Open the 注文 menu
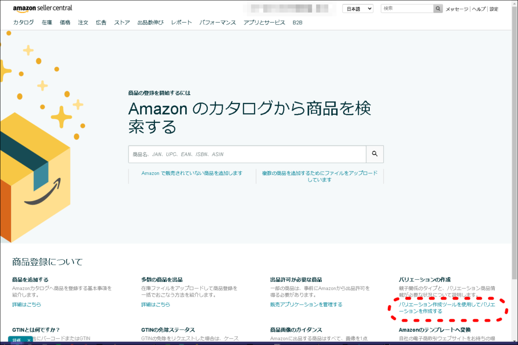Image resolution: width=518 pixels, height=345 pixels. (x=83, y=22)
